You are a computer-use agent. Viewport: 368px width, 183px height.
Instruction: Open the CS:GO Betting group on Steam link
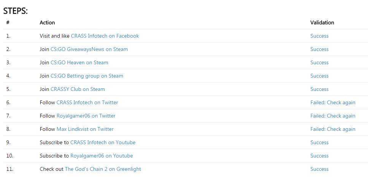(87, 76)
